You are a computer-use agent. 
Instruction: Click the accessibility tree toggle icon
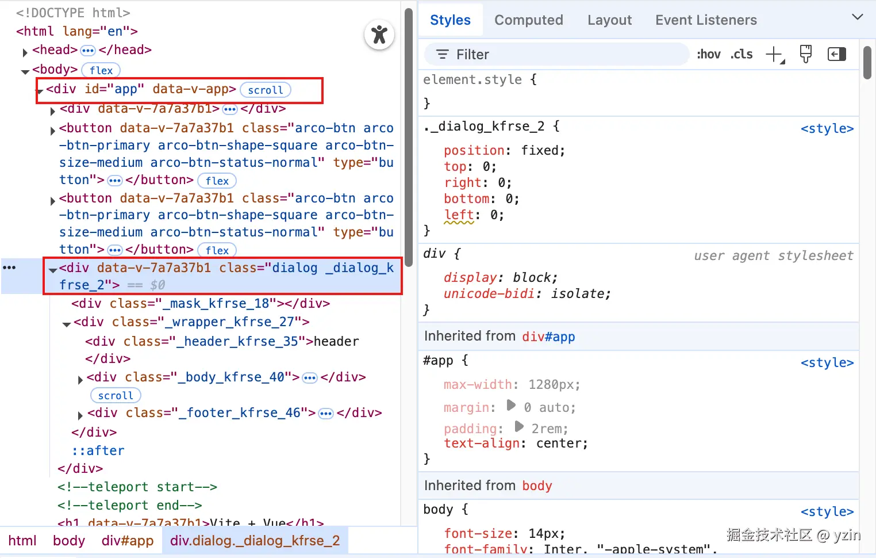(379, 35)
